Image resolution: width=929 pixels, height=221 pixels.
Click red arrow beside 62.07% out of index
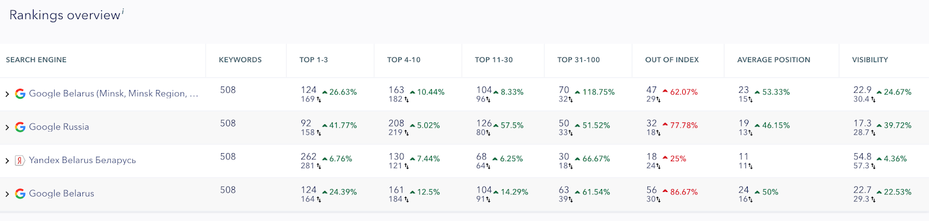tap(665, 92)
